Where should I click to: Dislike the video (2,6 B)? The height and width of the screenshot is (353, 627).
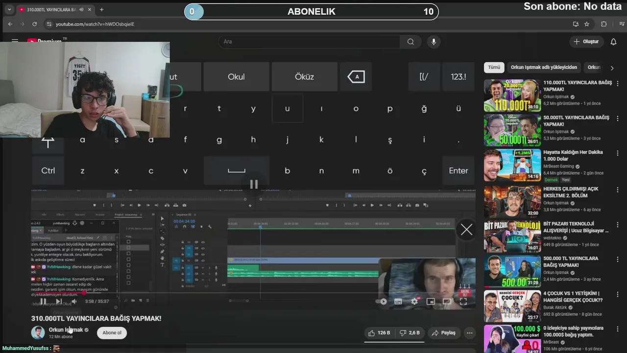click(410, 333)
